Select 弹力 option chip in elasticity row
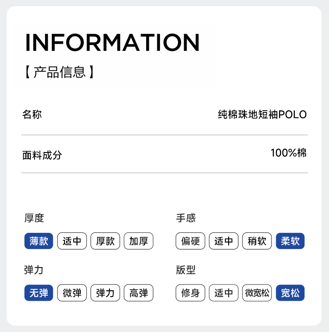Viewport: 329px width, 332px height. (x=105, y=293)
